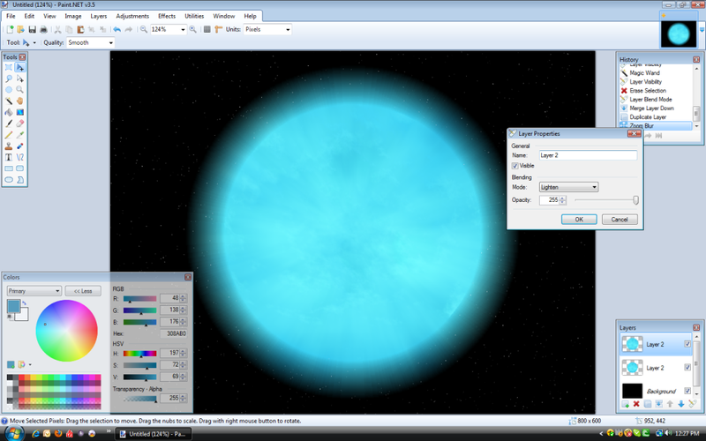
Task: Toggle visibility checkbox of Background layer
Action: click(x=687, y=391)
